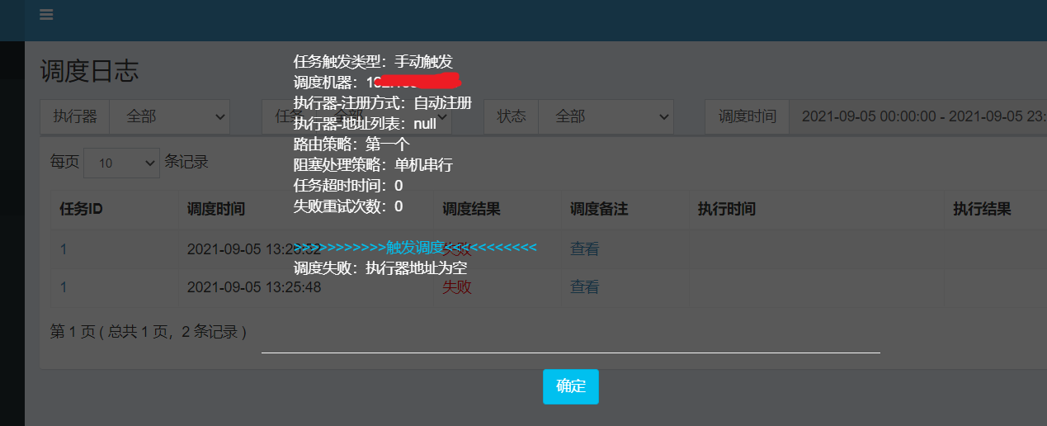Open task ID 1 in 13:25:48 row
The height and width of the screenshot is (426, 1047).
tap(64, 287)
